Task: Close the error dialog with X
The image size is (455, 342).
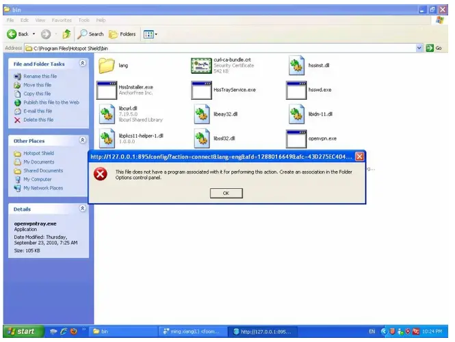Action: pos(359,156)
